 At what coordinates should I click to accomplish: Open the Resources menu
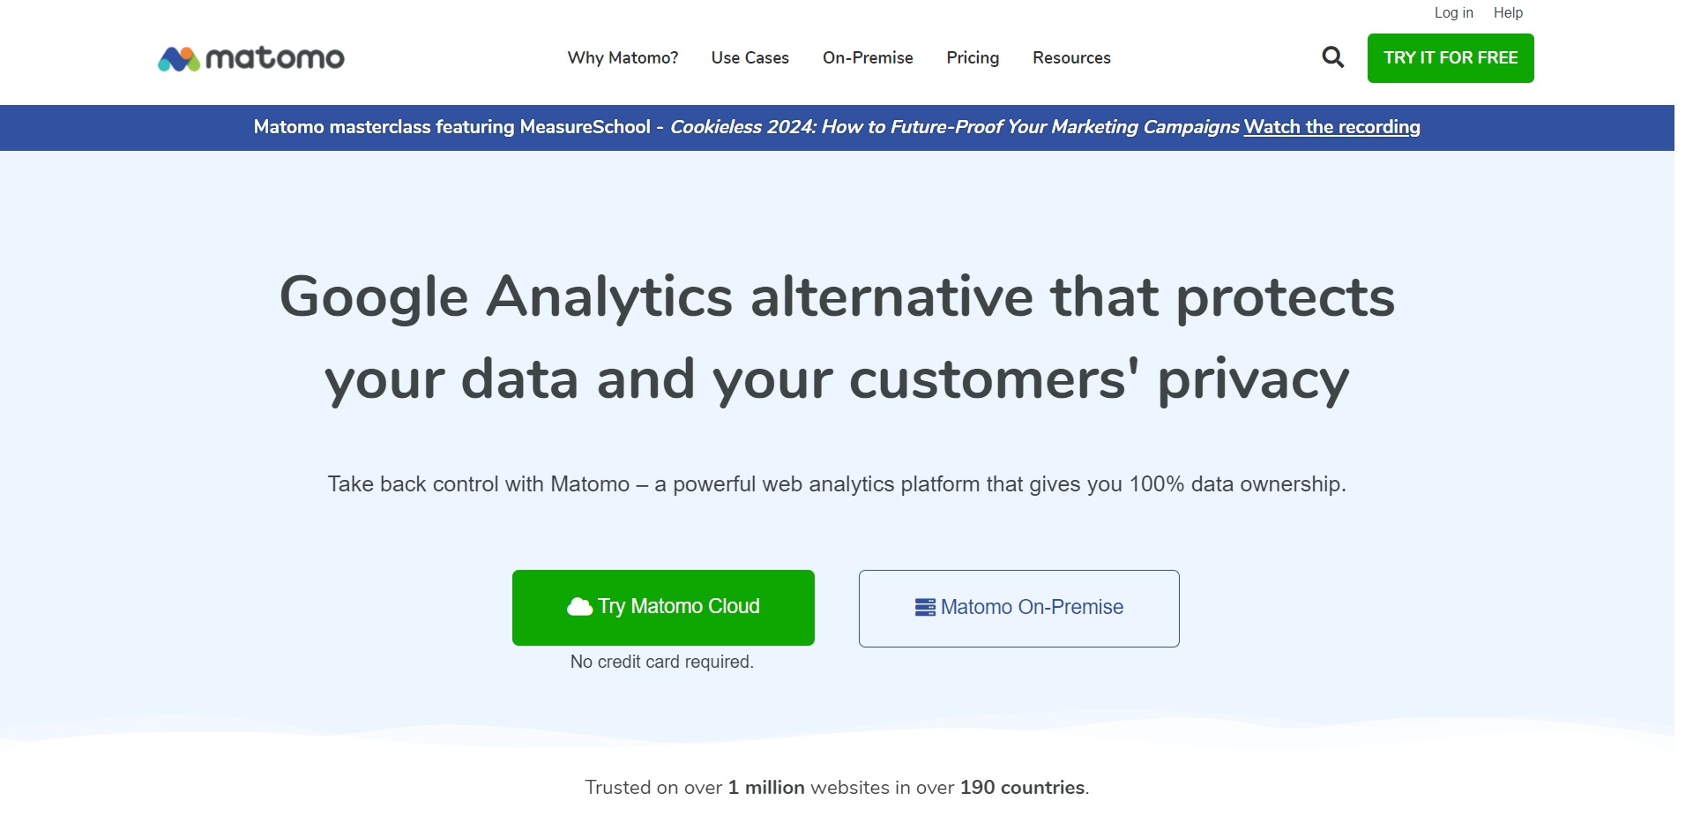pyautogui.click(x=1071, y=57)
